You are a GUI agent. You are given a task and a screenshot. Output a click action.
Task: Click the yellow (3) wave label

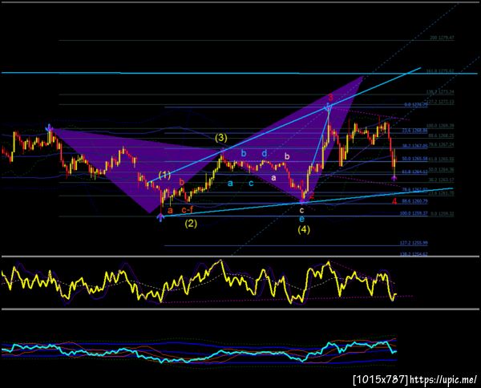pos(221,138)
